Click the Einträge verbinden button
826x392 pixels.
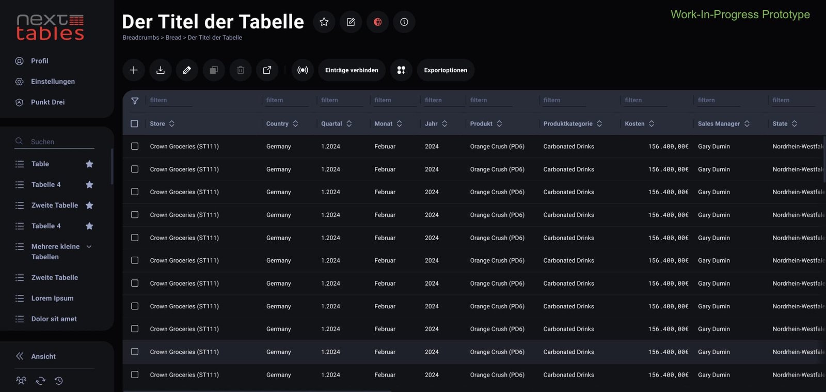click(352, 70)
